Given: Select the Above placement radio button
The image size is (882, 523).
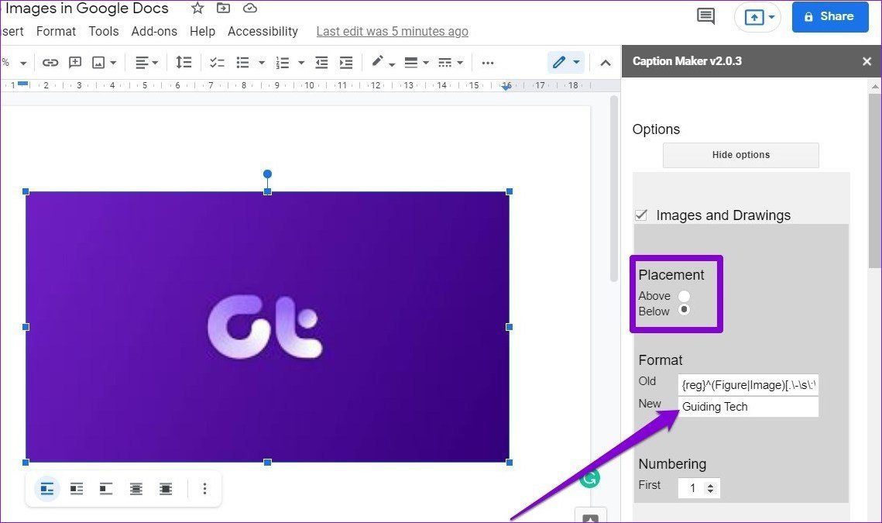Looking at the screenshot, I should pyautogui.click(x=684, y=296).
